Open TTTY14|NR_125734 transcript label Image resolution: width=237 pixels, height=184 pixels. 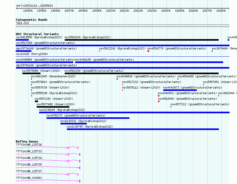29,158
